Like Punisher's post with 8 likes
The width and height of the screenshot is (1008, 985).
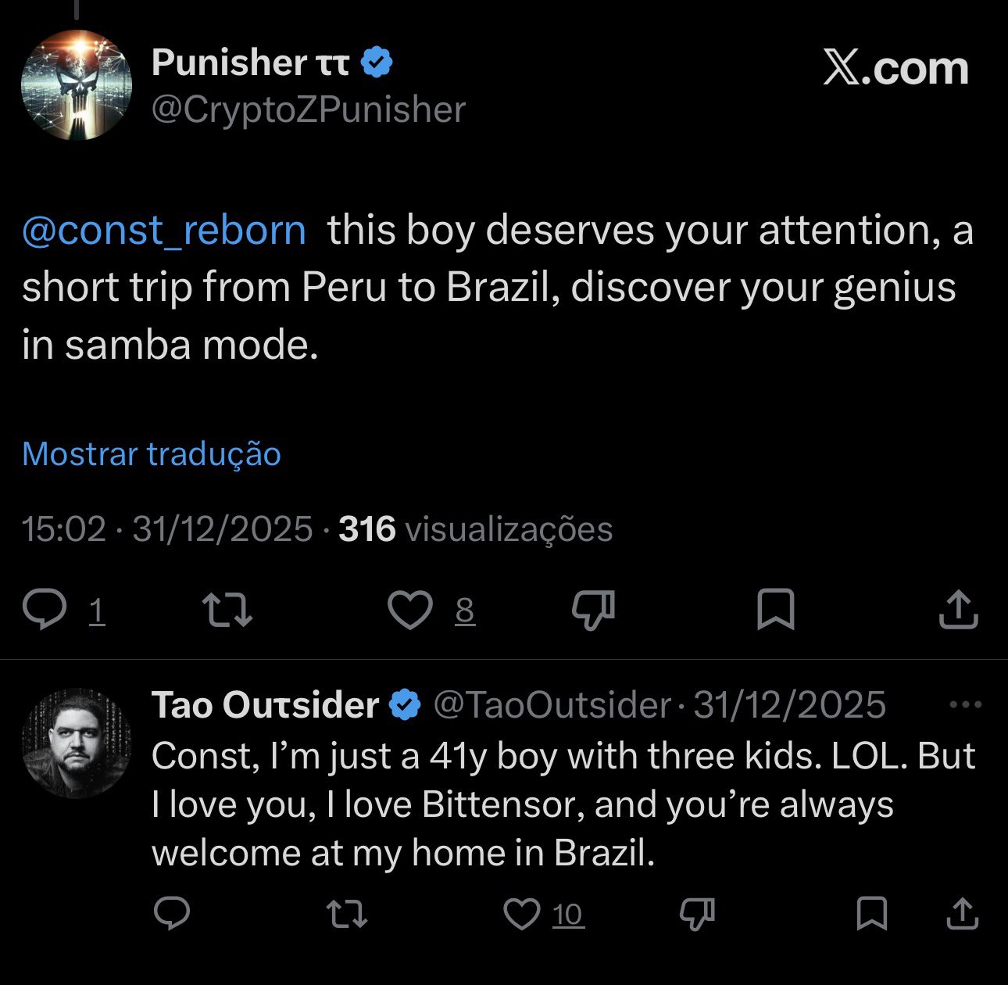tap(411, 610)
